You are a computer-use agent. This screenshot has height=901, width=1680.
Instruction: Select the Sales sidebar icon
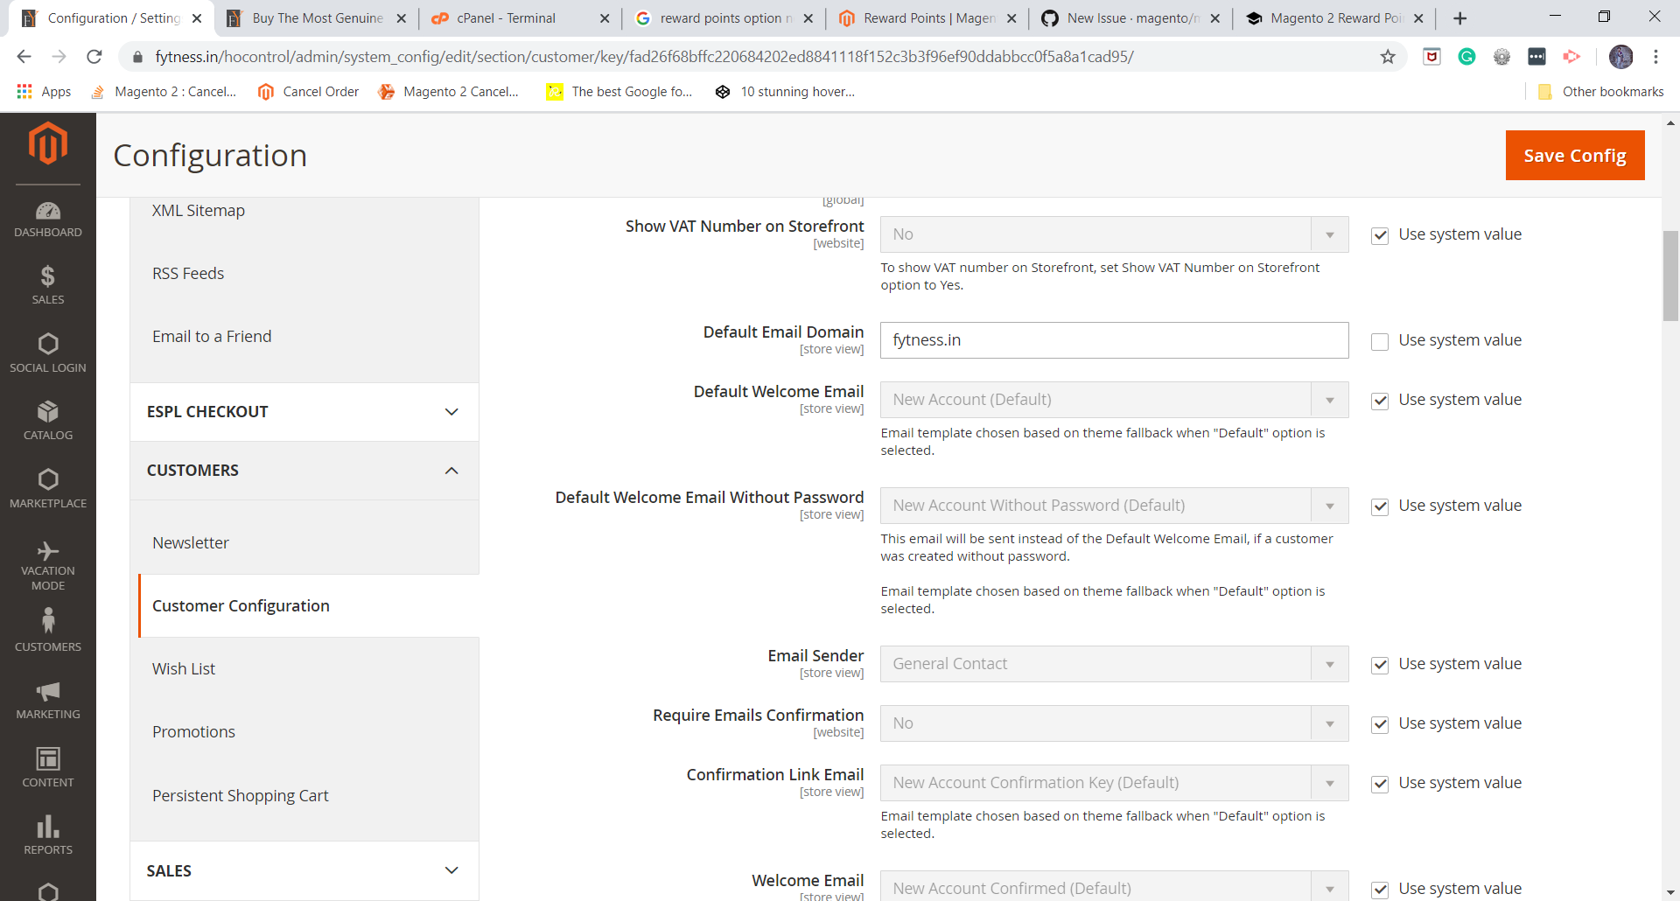click(48, 283)
